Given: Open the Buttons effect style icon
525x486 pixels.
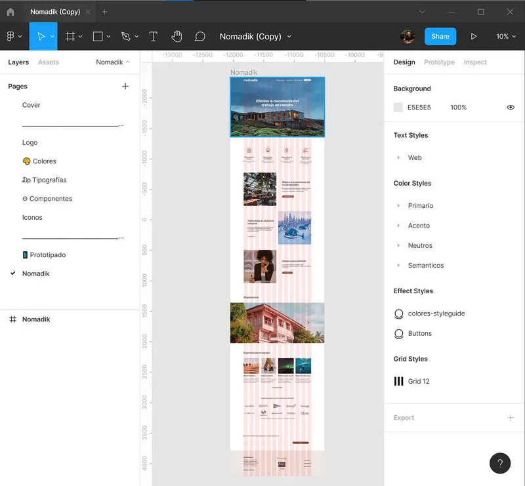Looking at the screenshot, I should click(x=398, y=334).
